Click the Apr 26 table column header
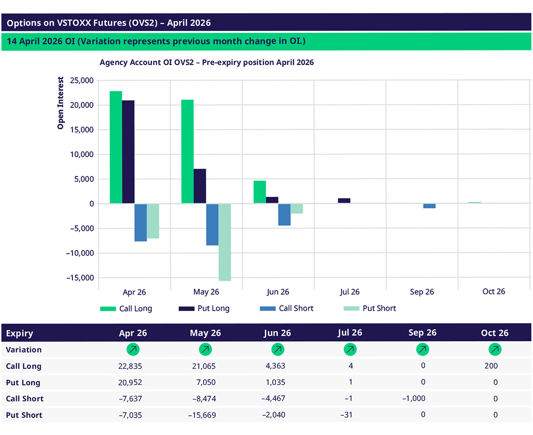The height and width of the screenshot is (435, 533). tap(133, 333)
